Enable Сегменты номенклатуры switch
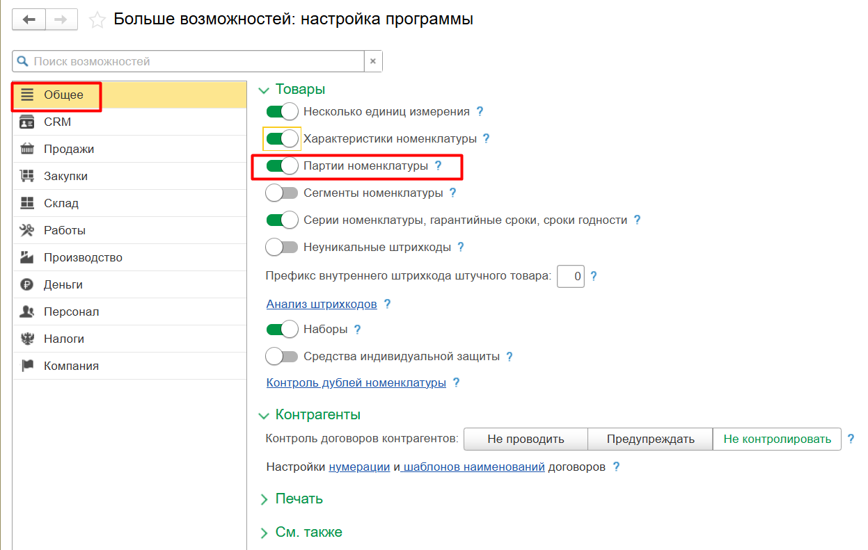 pos(282,193)
